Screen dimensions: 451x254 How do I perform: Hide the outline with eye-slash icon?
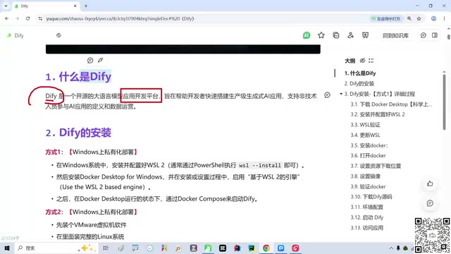362,61
